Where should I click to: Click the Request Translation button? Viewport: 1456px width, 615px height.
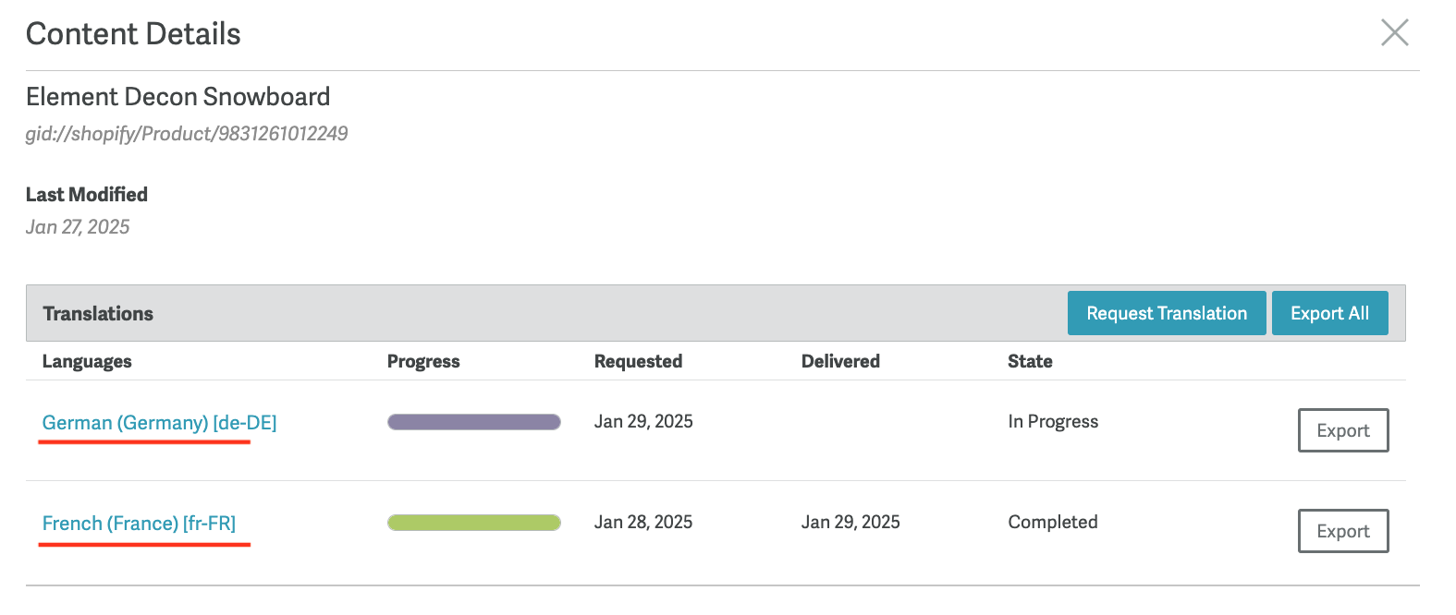click(1167, 313)
